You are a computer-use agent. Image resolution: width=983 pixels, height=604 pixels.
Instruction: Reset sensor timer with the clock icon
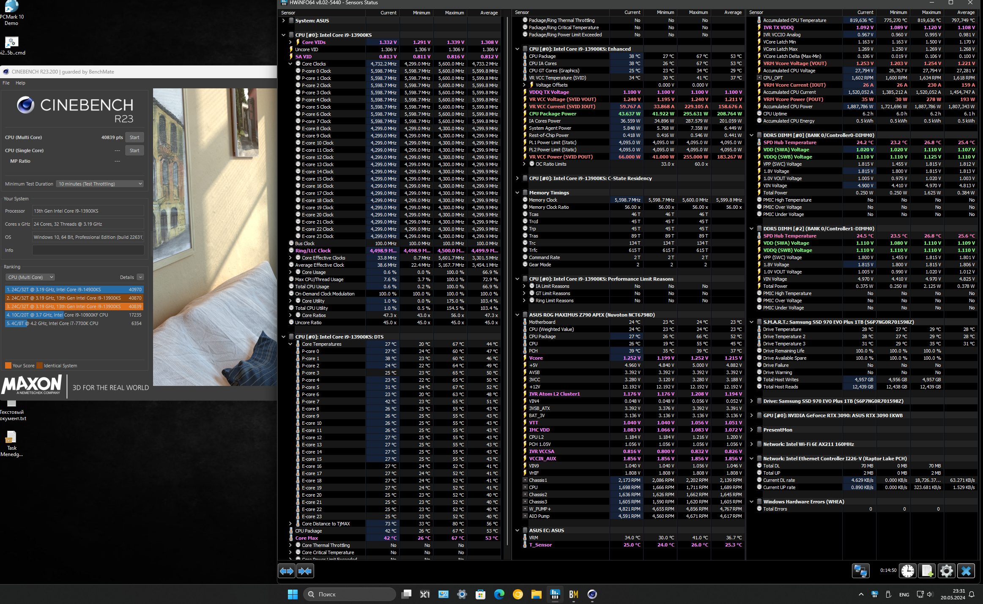click(907, 571)
